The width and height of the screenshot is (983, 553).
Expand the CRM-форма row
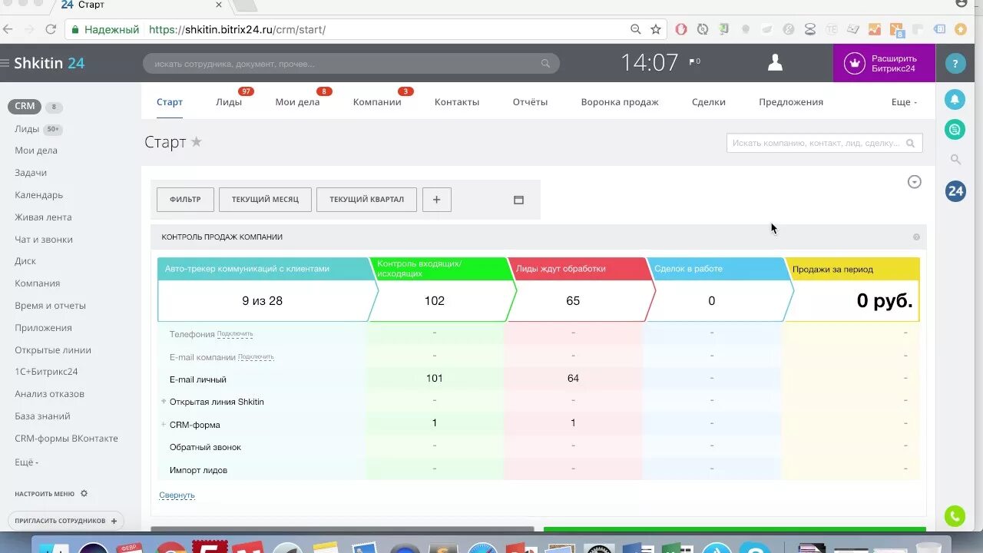point(164,424)
